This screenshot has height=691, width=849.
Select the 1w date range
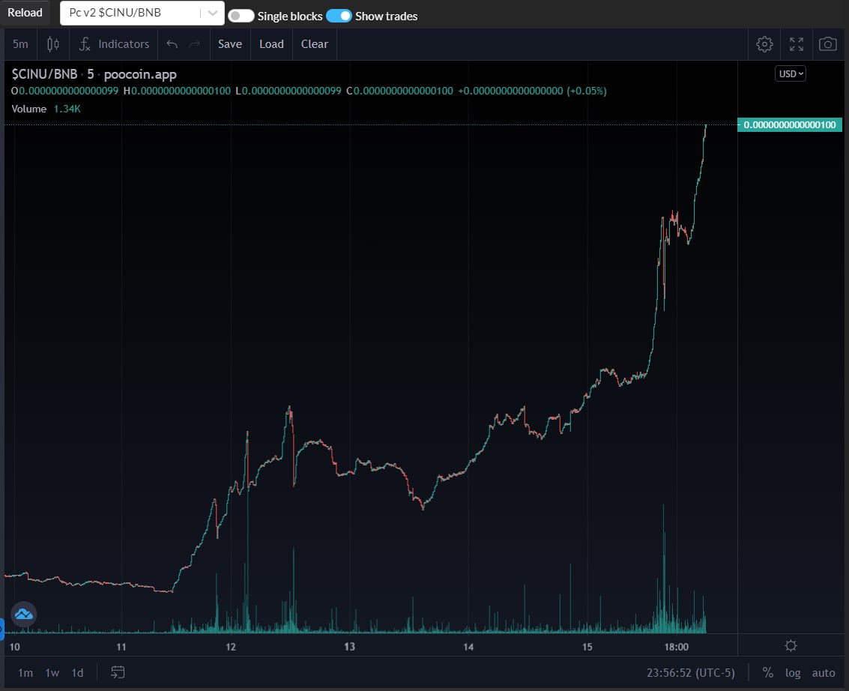tap(52, 672)
